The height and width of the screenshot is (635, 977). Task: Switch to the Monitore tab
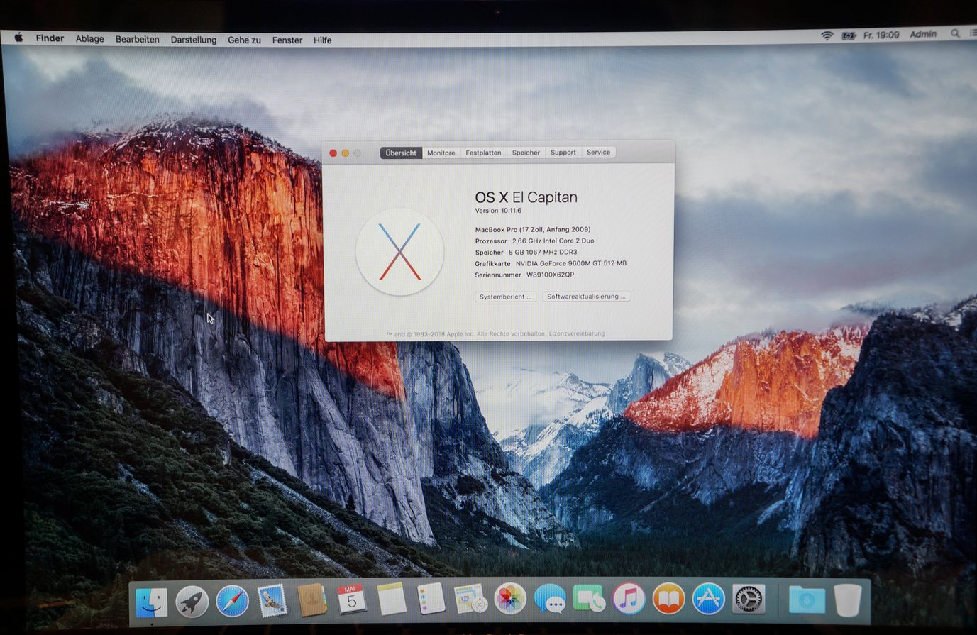coord(441,153)
